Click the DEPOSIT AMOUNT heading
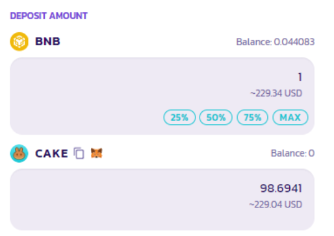 point(49,16)
